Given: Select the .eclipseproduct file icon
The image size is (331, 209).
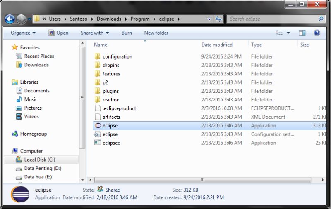Looking at the screenshot, I should (x=98, y=108).
